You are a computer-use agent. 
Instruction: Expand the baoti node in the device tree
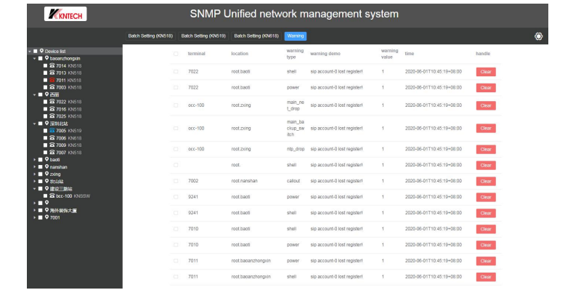pos(33,159)
